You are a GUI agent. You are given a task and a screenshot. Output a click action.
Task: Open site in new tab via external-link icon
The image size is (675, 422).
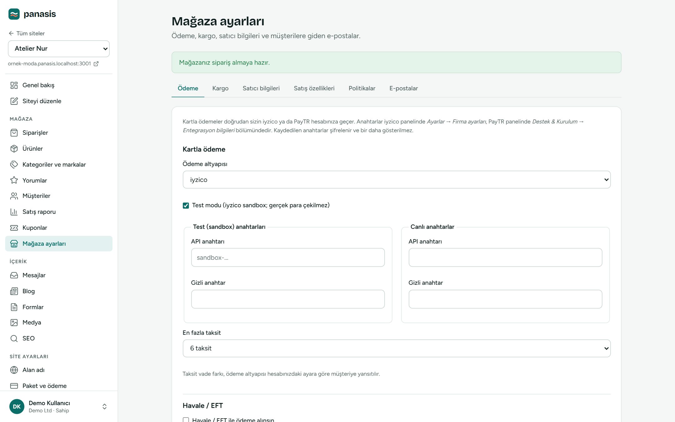click(x=96, y=64)
